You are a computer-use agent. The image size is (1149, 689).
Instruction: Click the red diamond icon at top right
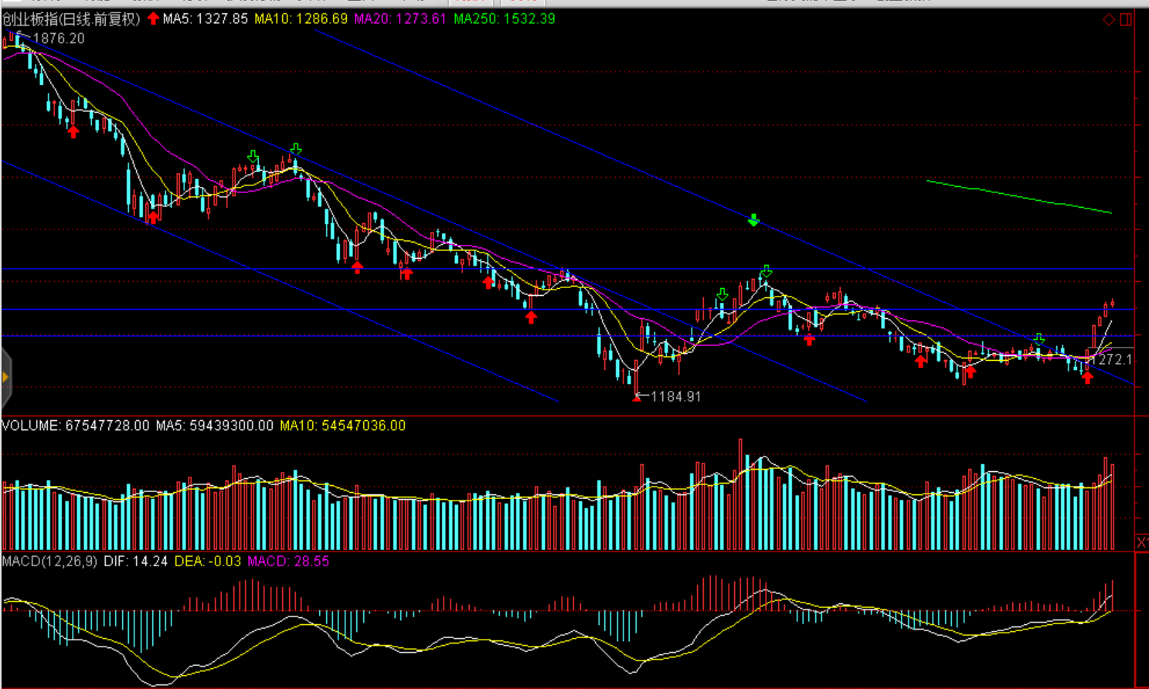[x=1109, y=19]
